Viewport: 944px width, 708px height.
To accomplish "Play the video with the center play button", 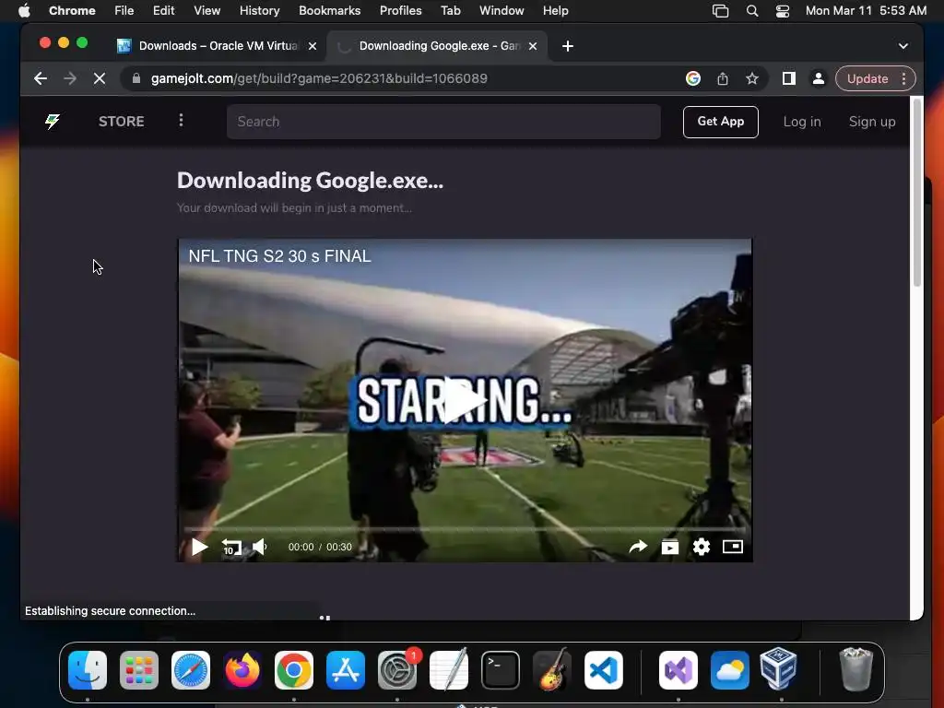I will (x=465, y=400).
